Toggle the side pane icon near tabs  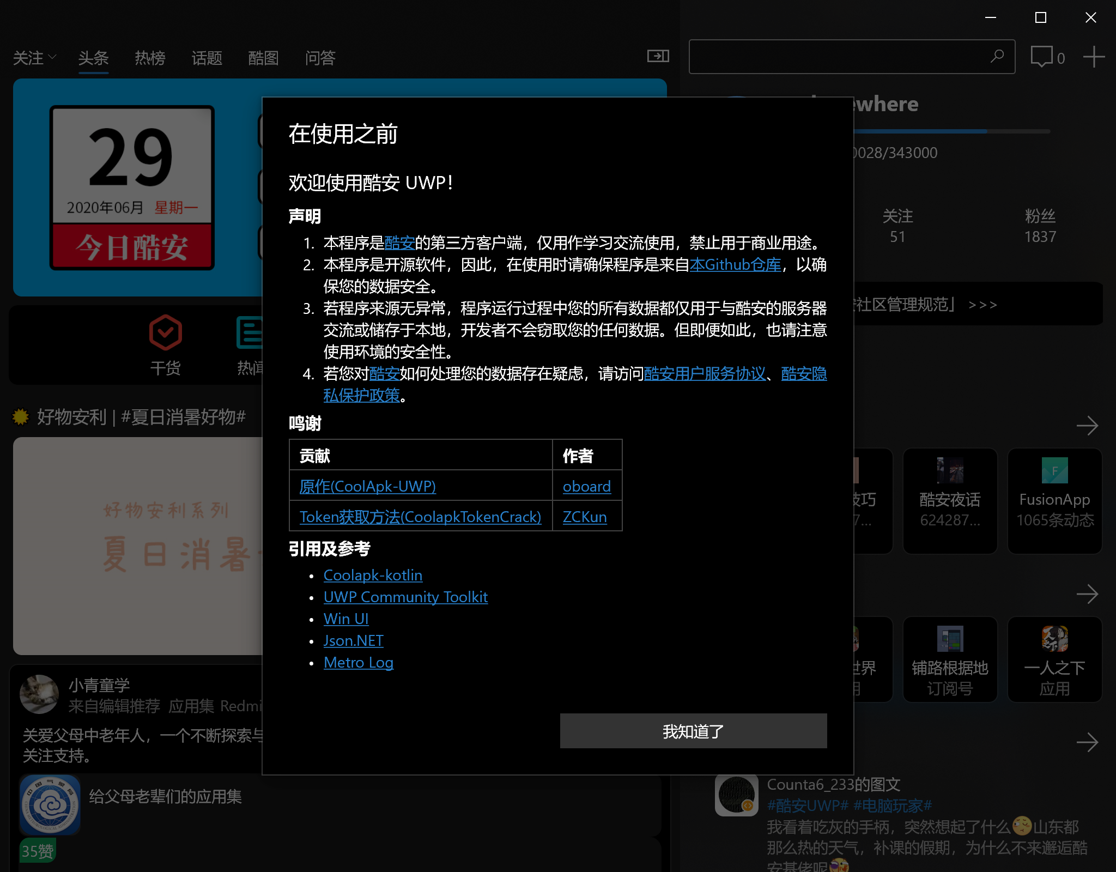[x=658, y=56]
